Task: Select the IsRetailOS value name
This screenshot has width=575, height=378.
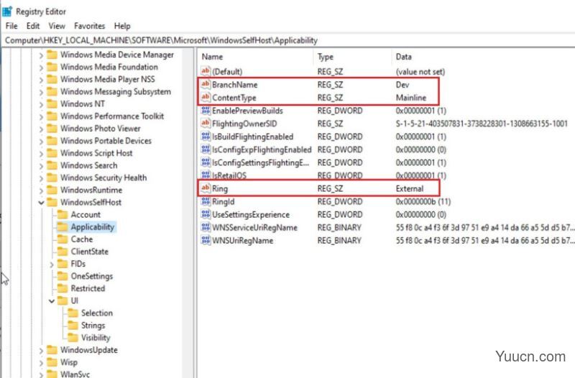Action: 229,175
